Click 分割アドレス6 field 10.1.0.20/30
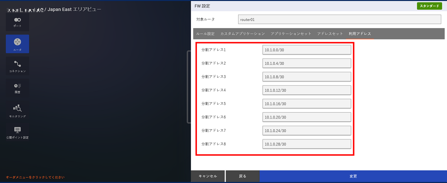Image resolution: width=447 pixels, height=183 pixels. coord(307,117)
